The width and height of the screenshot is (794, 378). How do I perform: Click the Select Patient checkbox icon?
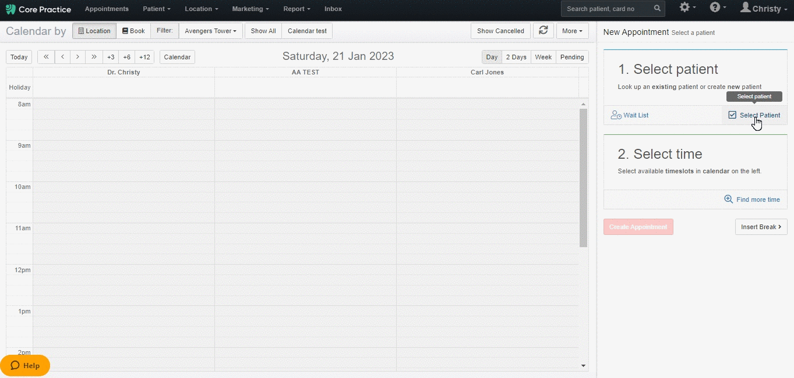click(732, 115)
